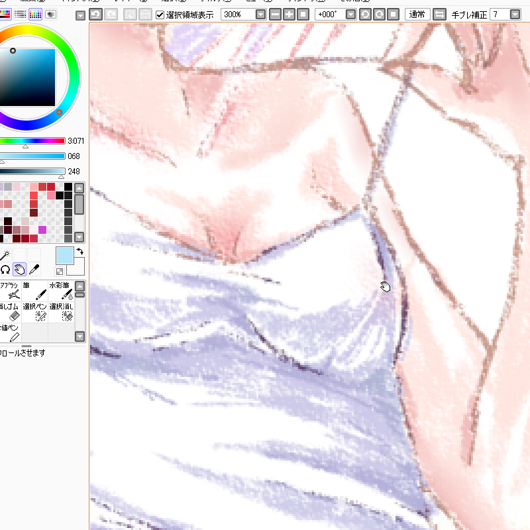Toggle the color swatches panel icon
This screenshot has height=530, width=530.
[x=36, y=15]
